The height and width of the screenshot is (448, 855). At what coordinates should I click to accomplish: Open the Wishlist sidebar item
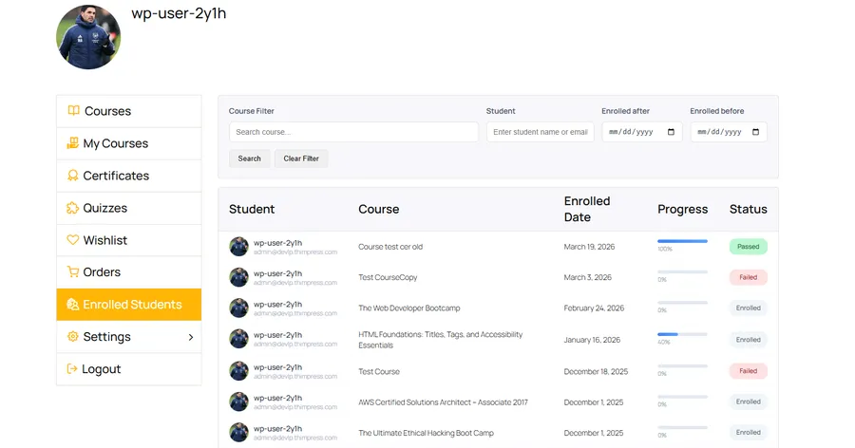click(x=128, y=240)
